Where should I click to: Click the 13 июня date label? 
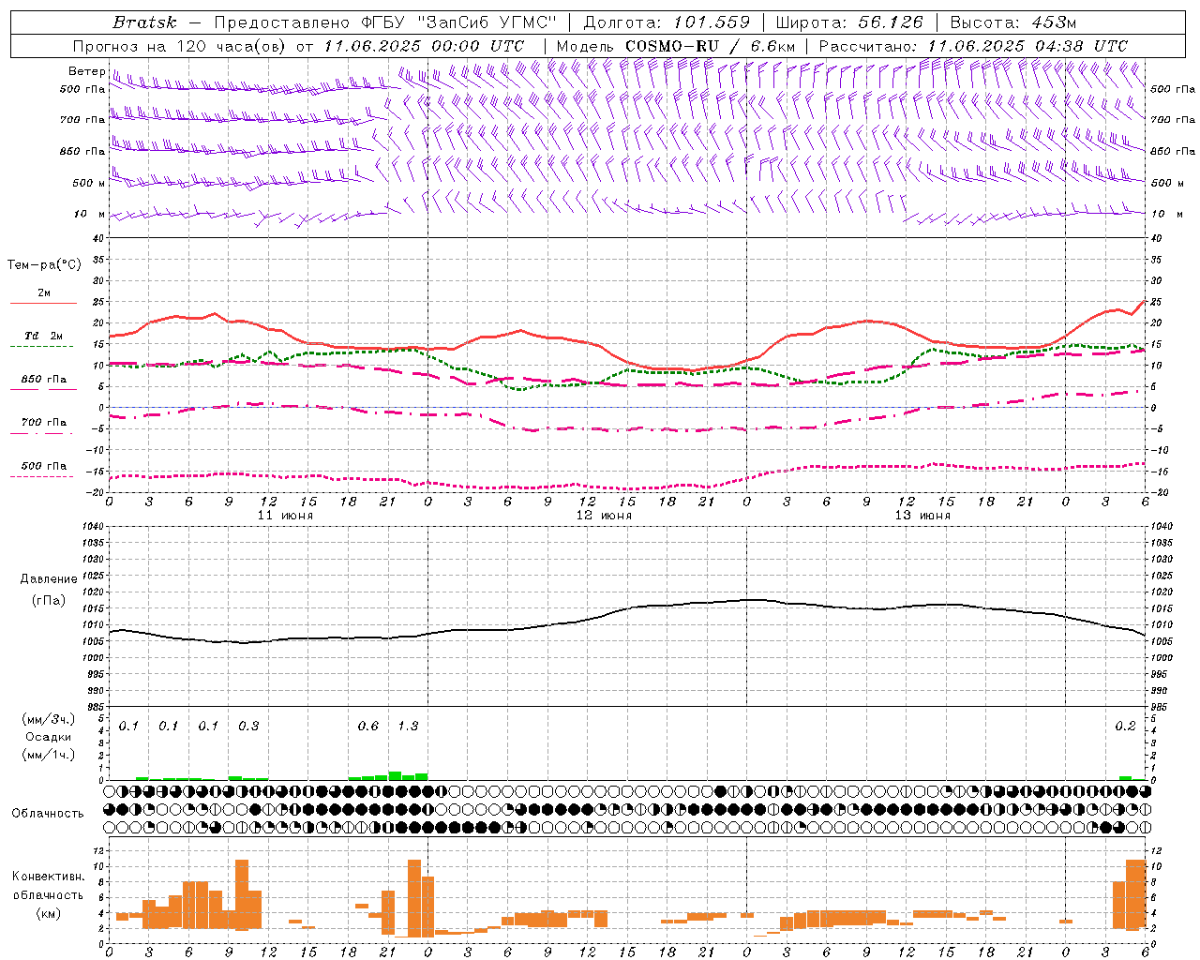[x=922, y=516]
